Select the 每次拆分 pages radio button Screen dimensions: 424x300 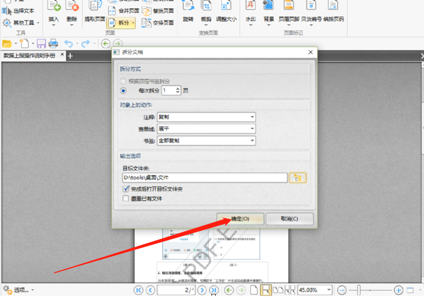pos(123,91)
